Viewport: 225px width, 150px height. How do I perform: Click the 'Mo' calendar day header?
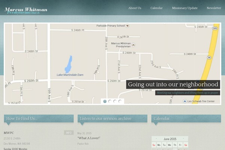tap(159, 145)
